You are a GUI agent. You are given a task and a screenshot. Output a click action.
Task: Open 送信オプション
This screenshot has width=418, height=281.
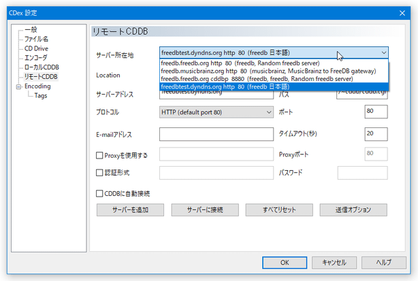(353, 210)
